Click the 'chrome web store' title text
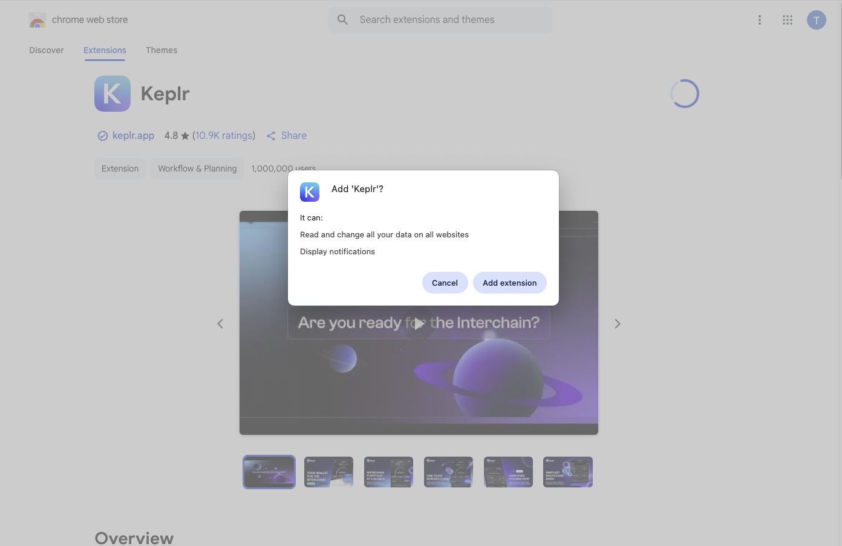 [x=90, y=20]
